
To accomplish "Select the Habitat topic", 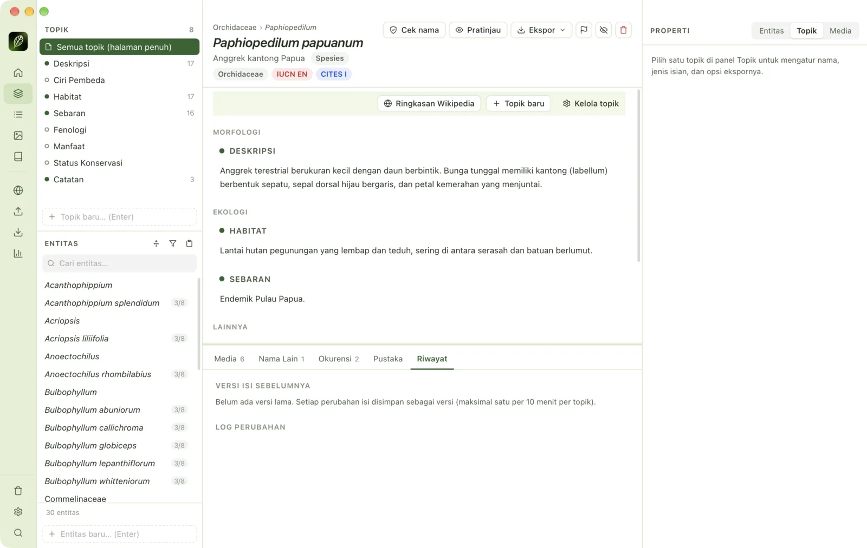I will pyautogui.click(x=119, y=97).
